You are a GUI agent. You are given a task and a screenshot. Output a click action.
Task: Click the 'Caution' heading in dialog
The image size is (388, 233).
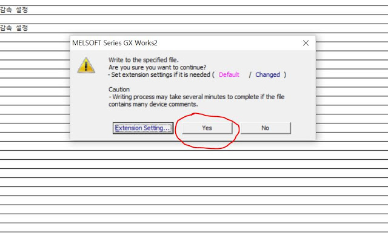point(119,89)
